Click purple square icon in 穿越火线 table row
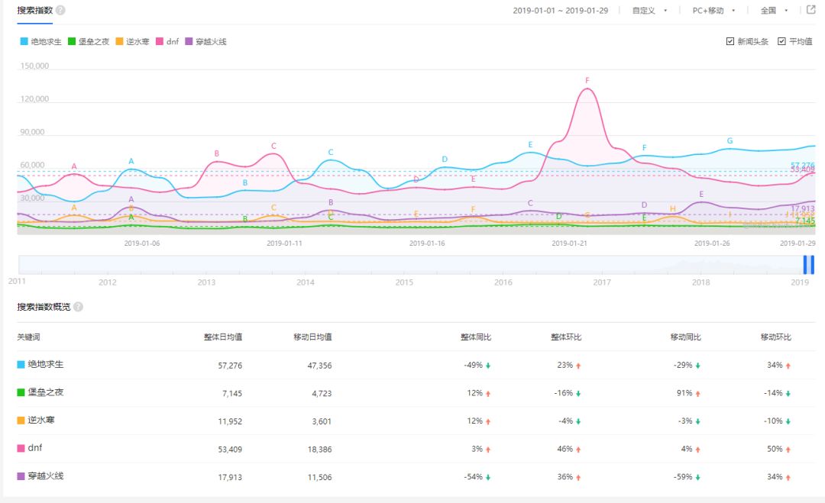The image size is (825, 503). [x=21, y=476]
